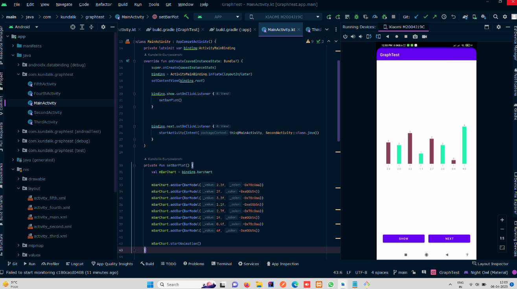Click Sync Project with Gradle Files icon
The image size is (517, 289).
pyautogui.click(x=465, y=17)
